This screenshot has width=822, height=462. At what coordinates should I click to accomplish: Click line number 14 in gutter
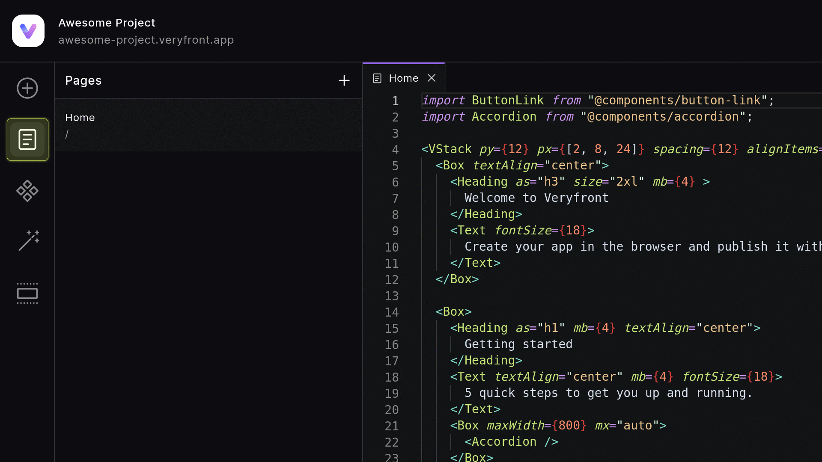[x=392, y=312]
